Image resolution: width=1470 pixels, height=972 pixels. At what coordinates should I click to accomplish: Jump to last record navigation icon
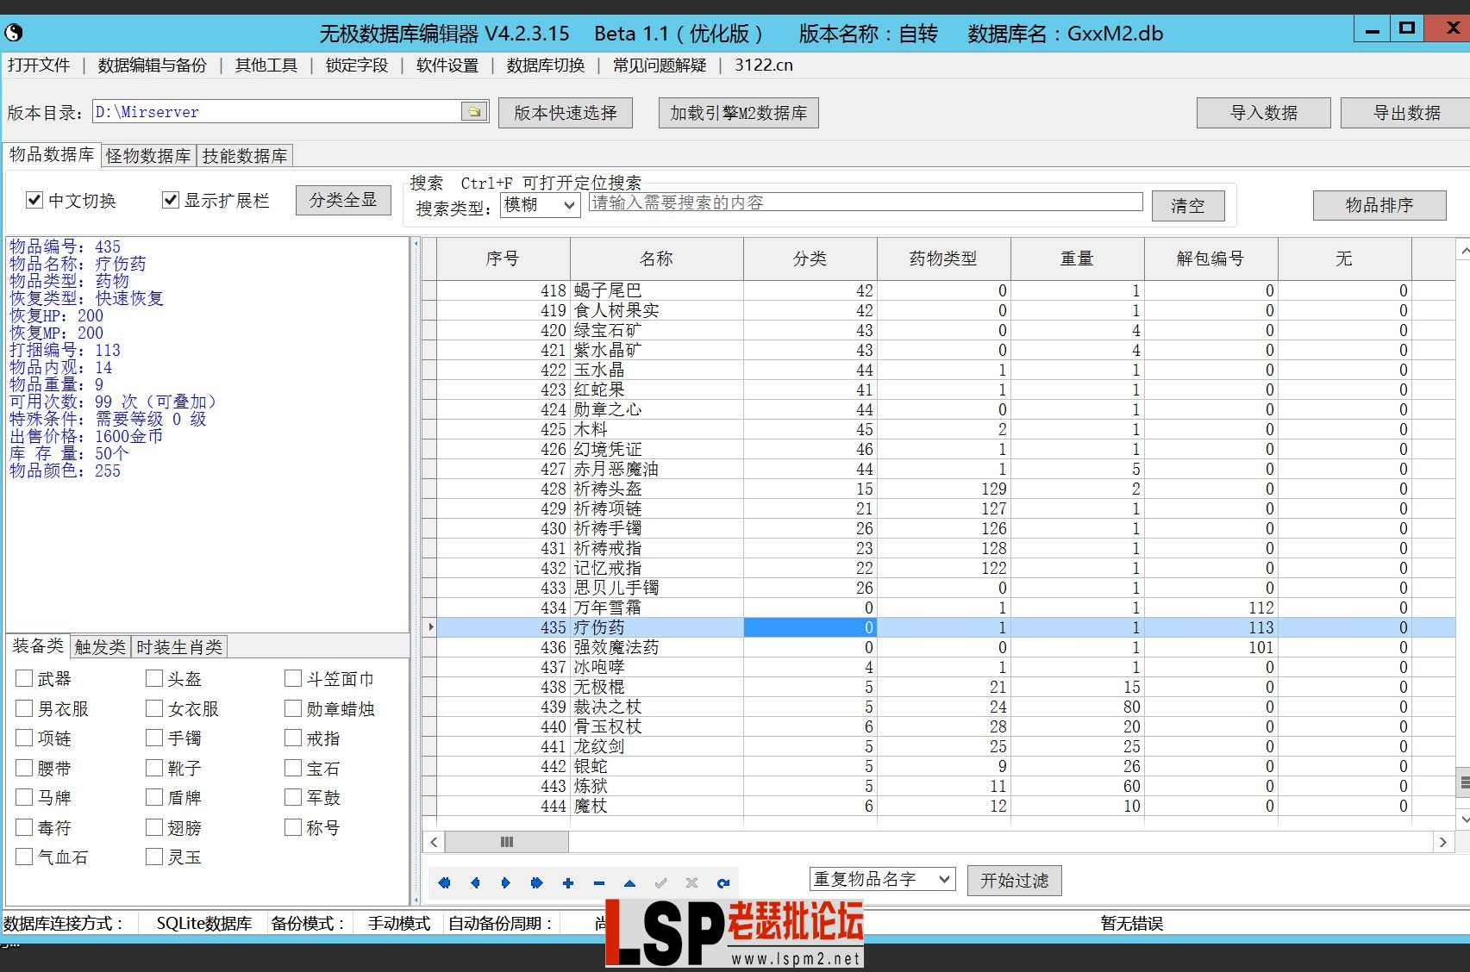(536, 882)
